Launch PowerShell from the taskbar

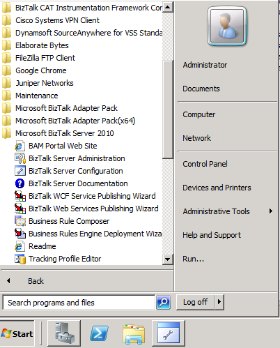coord(99,333)
